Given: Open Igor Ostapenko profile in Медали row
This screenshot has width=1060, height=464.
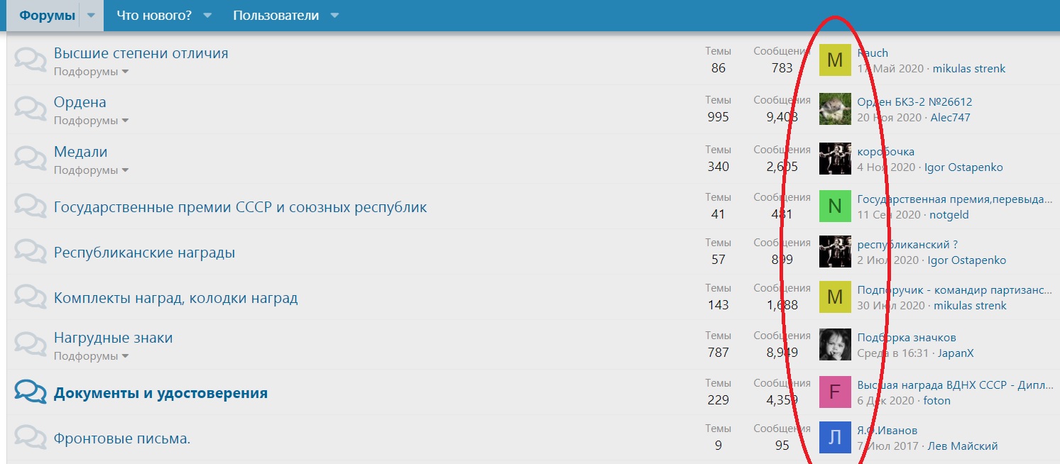Looking at the screenshot, I should [x=963, y=167].
